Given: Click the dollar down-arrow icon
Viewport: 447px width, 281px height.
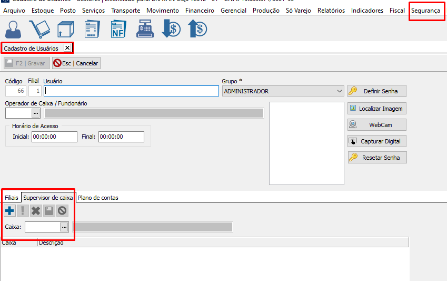Looking at the screenshot, I should [x=171, y=29].
